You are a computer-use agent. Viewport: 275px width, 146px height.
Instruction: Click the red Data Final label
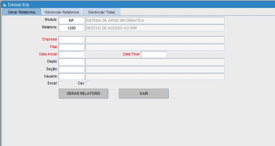pos(131,54)
